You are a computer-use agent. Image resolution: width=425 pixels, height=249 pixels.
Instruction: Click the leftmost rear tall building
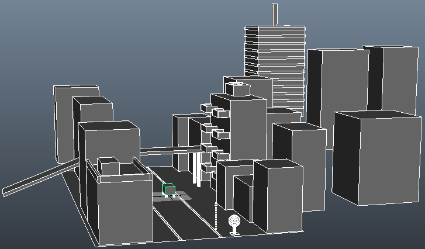64,123
